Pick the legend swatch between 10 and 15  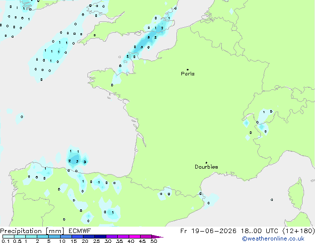[66, 237]
